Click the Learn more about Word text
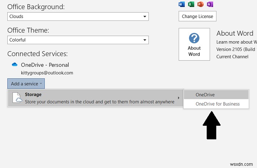 point(237,42)
